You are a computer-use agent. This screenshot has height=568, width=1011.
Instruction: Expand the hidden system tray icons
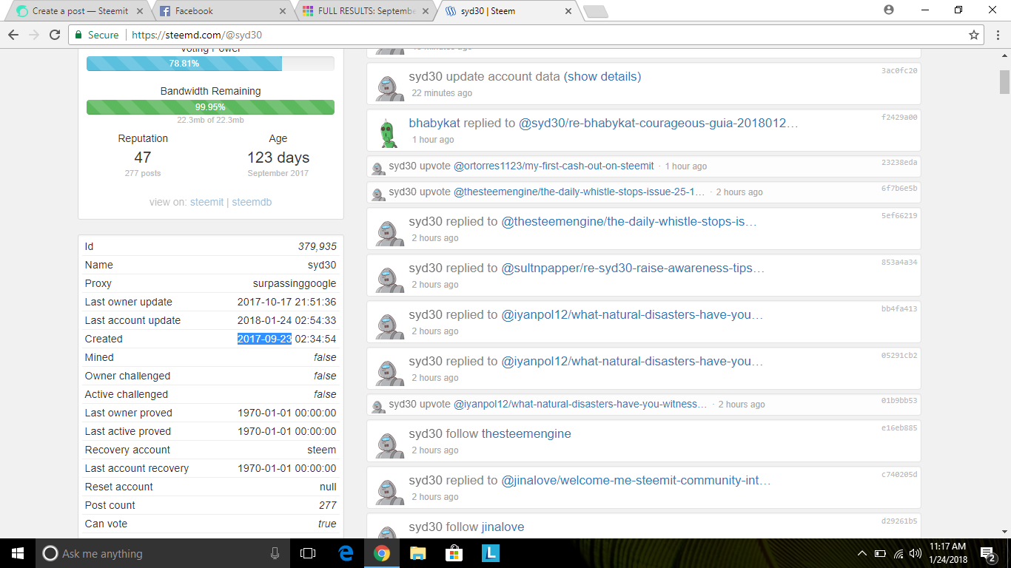tap(861, 553)
